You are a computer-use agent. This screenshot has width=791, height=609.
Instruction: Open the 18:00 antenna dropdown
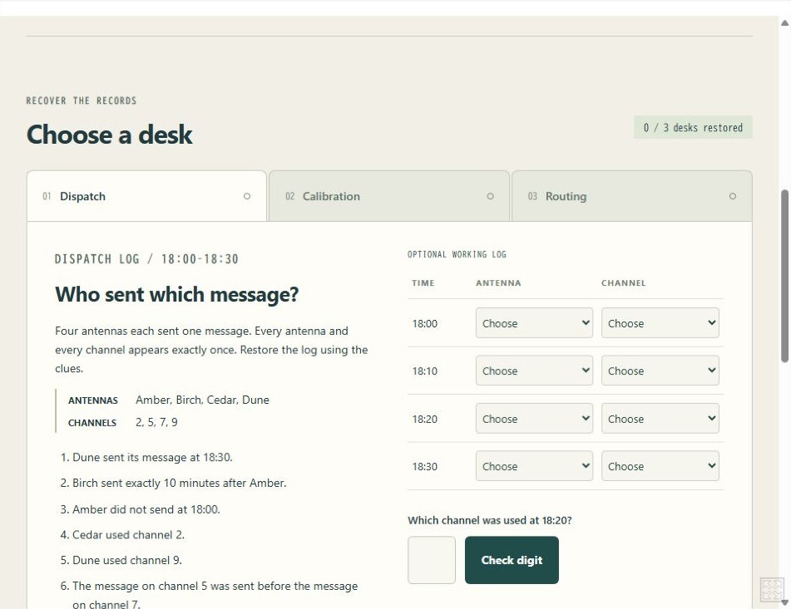(534, 323)
